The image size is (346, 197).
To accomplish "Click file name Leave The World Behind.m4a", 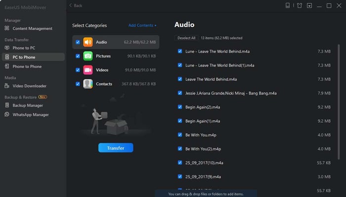I will (x=211, y=79).
